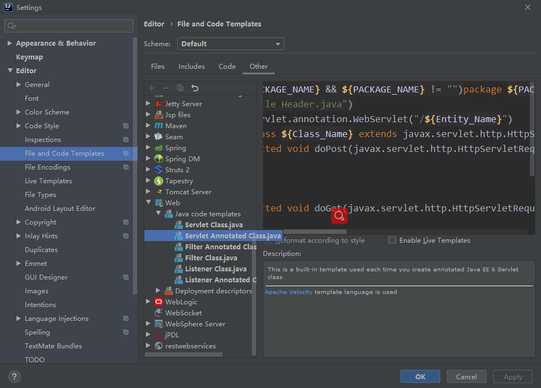Click project-level icon beside File Encodings

click(x=126, y=167)
